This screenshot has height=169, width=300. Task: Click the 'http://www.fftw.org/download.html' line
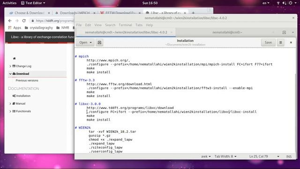point(119,84)
